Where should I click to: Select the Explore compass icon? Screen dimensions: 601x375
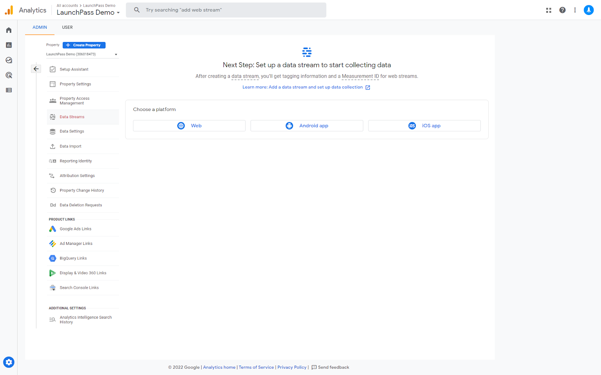point(9,60)
